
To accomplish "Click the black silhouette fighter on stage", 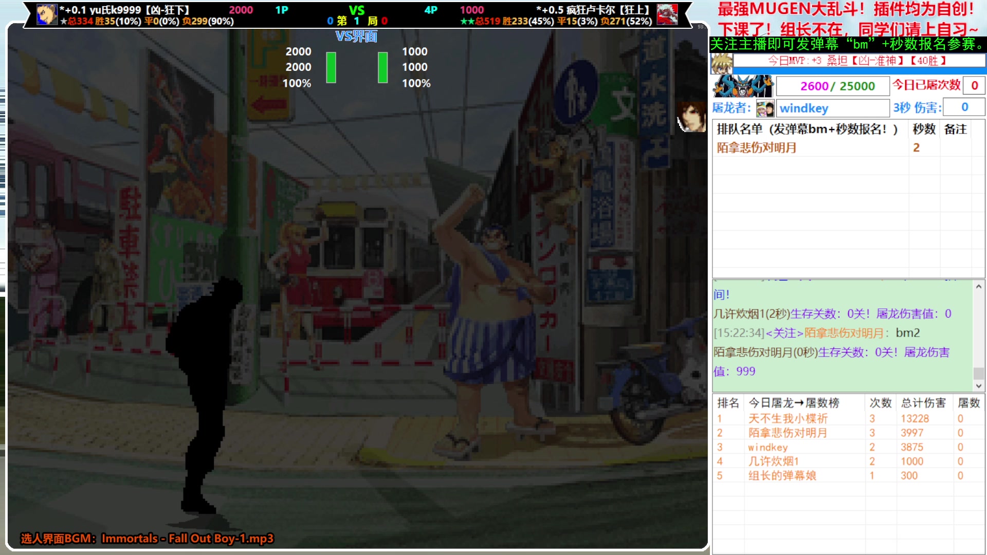I will pyautogui.click(x=206, y=396).
